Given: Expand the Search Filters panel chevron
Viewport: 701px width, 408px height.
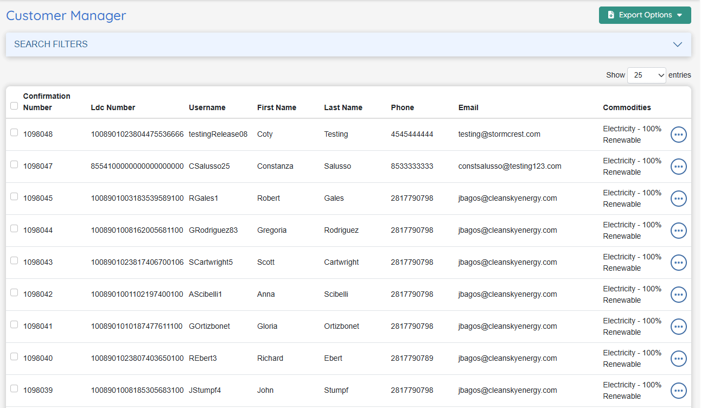Looking at the screenshot, I should coord(677,44).
